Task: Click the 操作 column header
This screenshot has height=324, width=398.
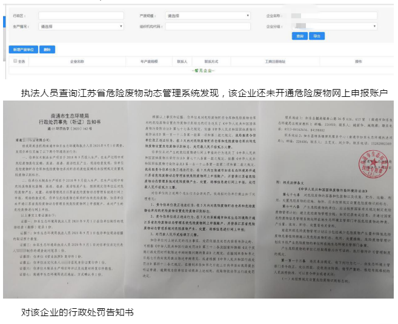Action: point(358,62)
